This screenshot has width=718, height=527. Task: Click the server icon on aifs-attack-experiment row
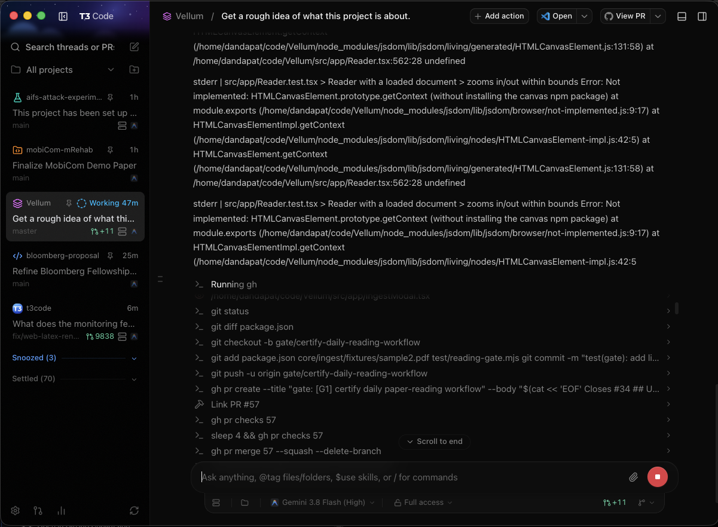(123, 125)
